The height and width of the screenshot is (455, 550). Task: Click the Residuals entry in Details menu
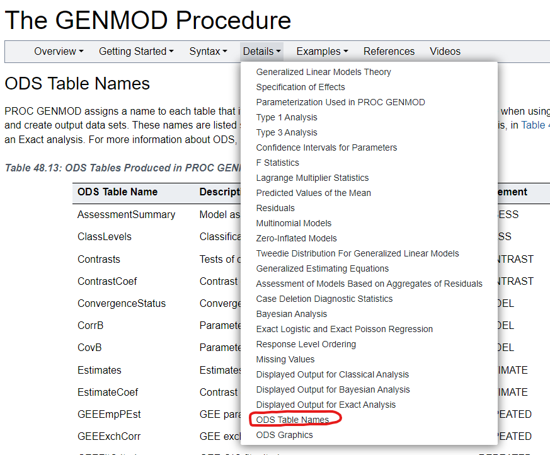coord(275,208)
